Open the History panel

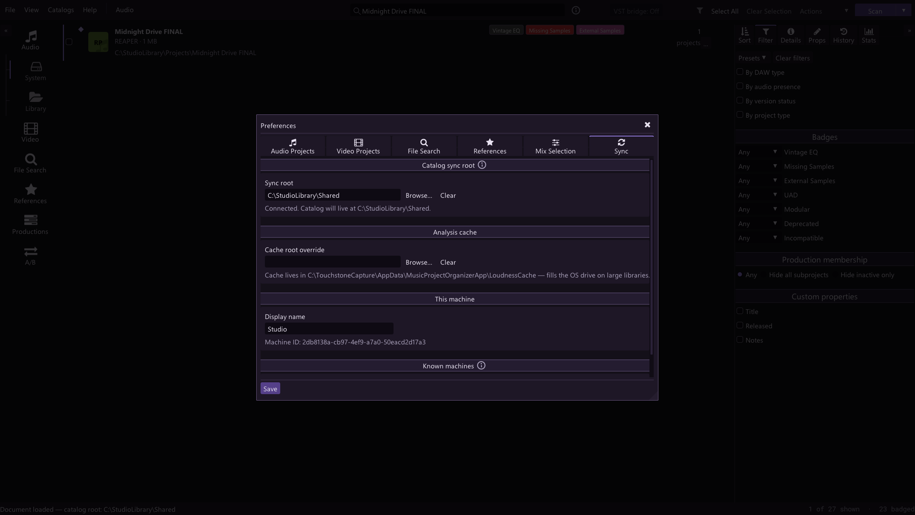844,35
